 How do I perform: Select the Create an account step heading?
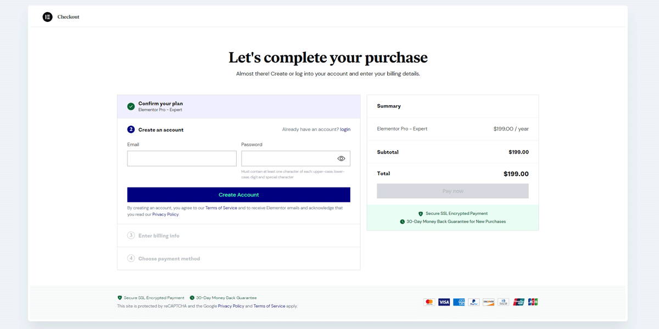click(x=161, y=130)
